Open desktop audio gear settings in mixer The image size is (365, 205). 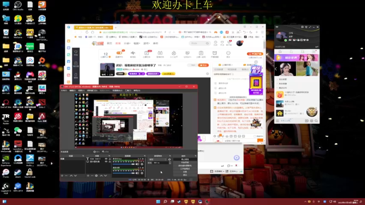[x=142, y=164]
